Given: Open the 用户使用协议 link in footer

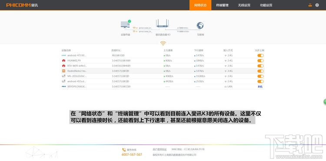Looking at the screenshot, I should pyautogui.click(x=160, y=149).
